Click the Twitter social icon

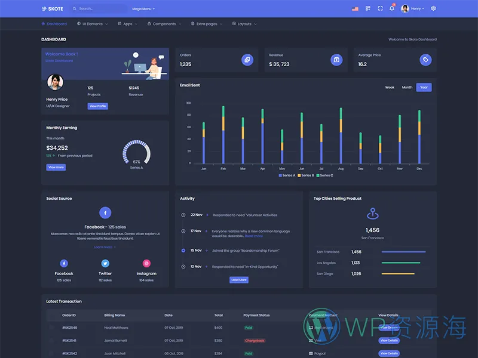(105, 263)
